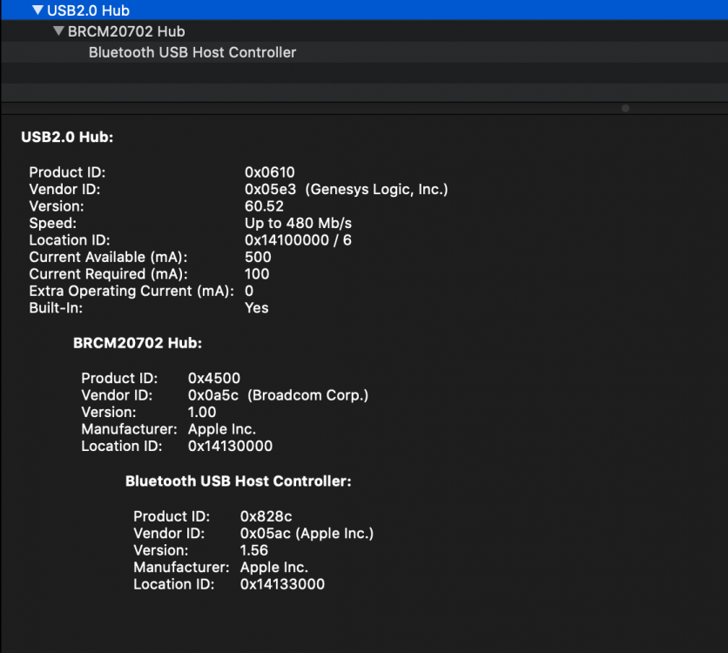Click the Vendor ID value 0x0a5c Broadcom Corp.
Screen dimensions: 728x653
point(278,395)
